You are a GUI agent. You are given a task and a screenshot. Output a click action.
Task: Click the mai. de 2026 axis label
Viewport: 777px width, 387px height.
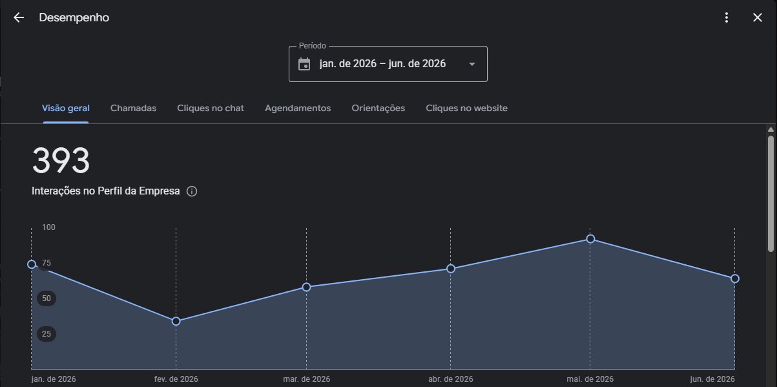[x=590, y=379]
